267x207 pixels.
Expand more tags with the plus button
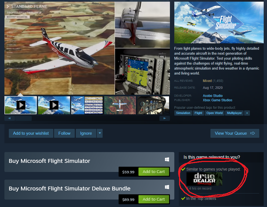click(x=247, y=113)
